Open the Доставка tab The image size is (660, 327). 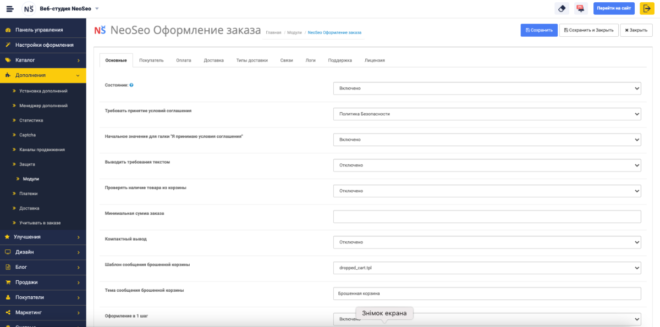(213, 60)
